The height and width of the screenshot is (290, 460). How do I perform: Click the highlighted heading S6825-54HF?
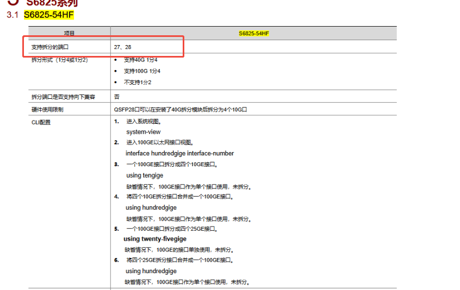(x=49, y=15)
